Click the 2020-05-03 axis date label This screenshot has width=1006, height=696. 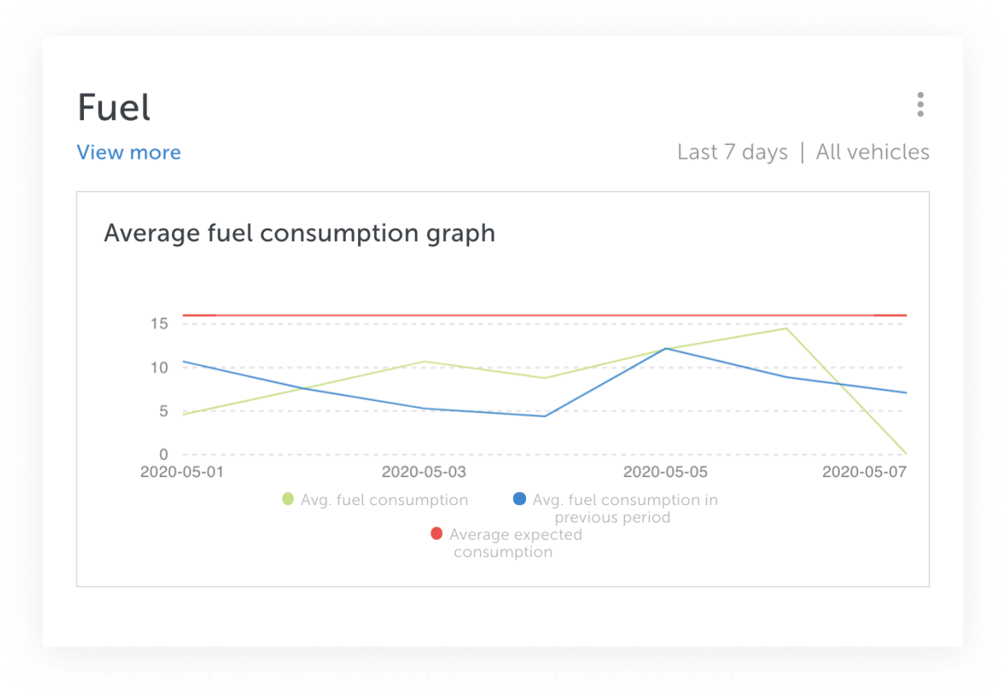423,472
